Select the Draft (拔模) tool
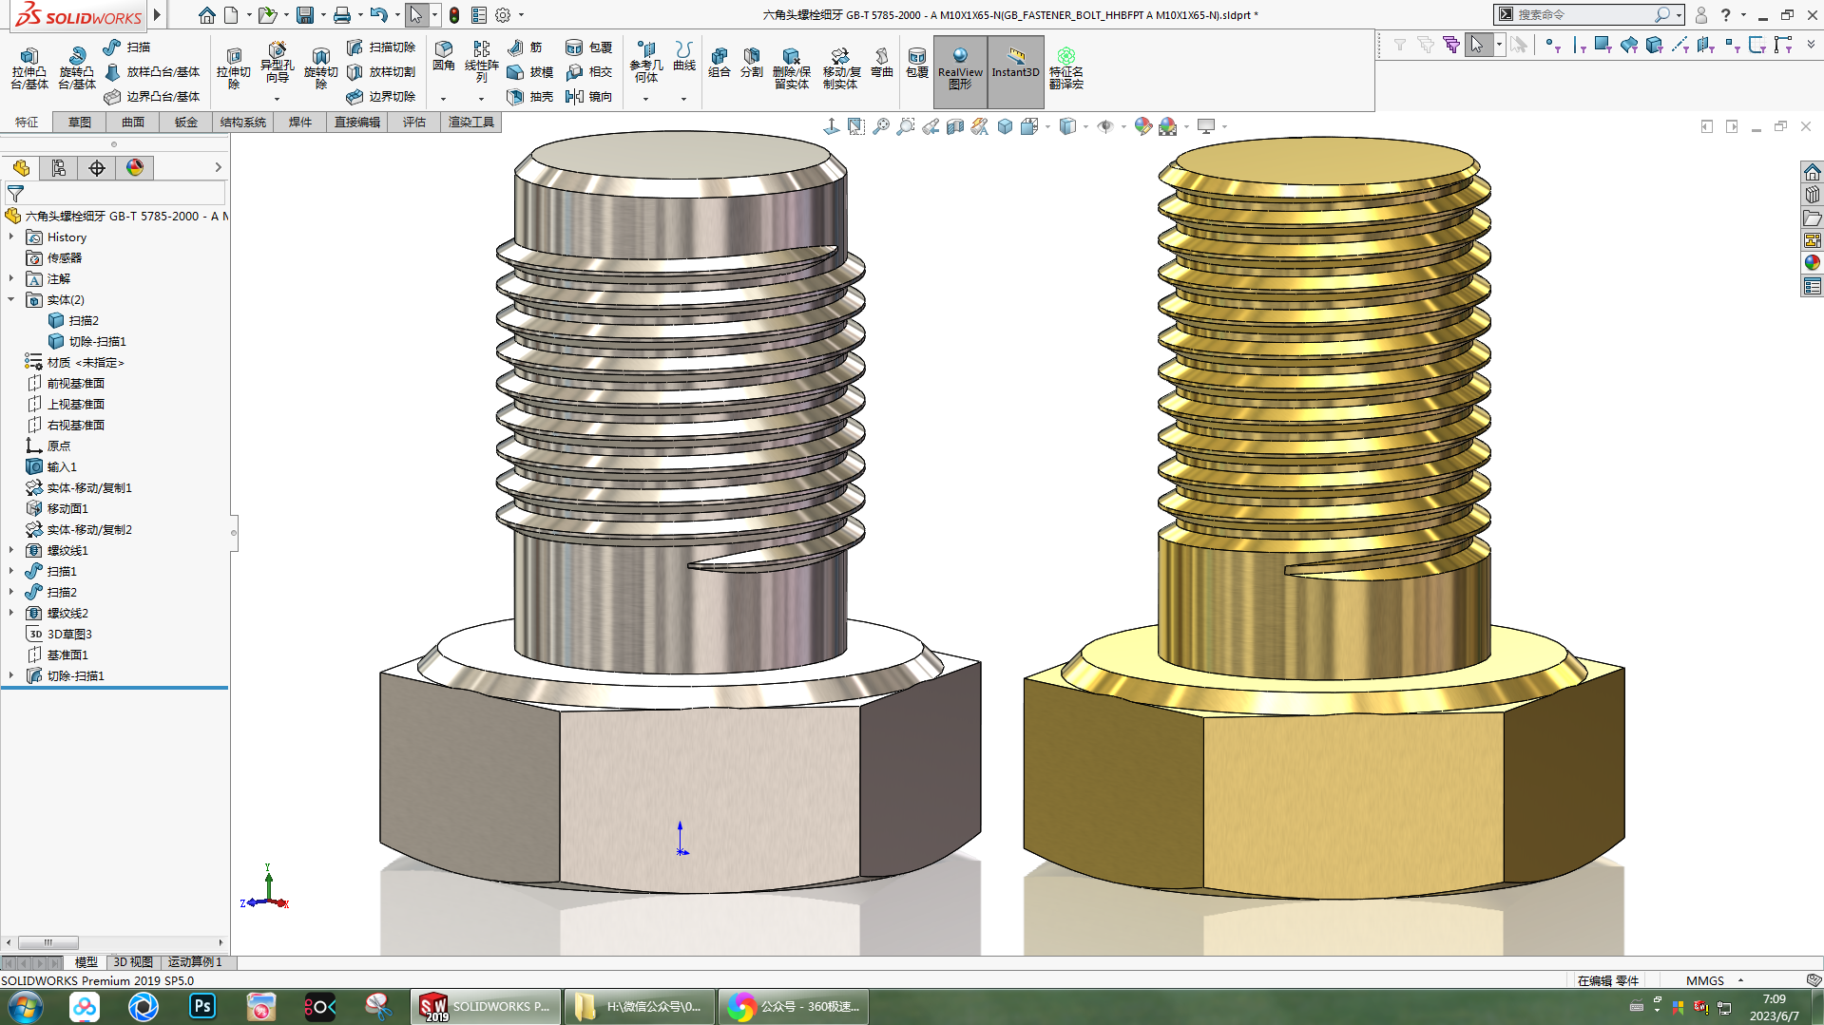1824x1025 pixels. click(530, 71)
